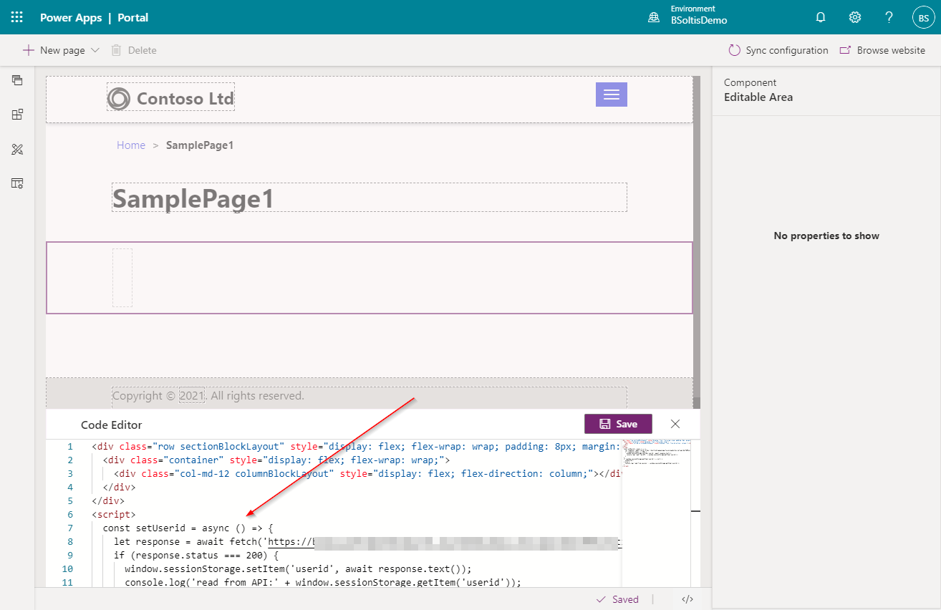Viewport: 941px width, 610px height.
Task: Open the BS account profile avatar
Action: pos(923,17)
